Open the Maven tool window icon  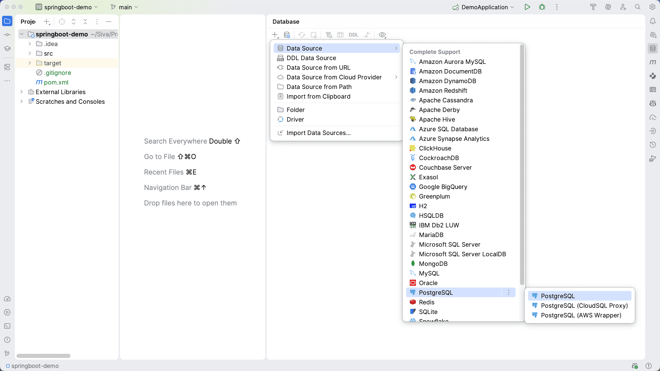(653, 62)
